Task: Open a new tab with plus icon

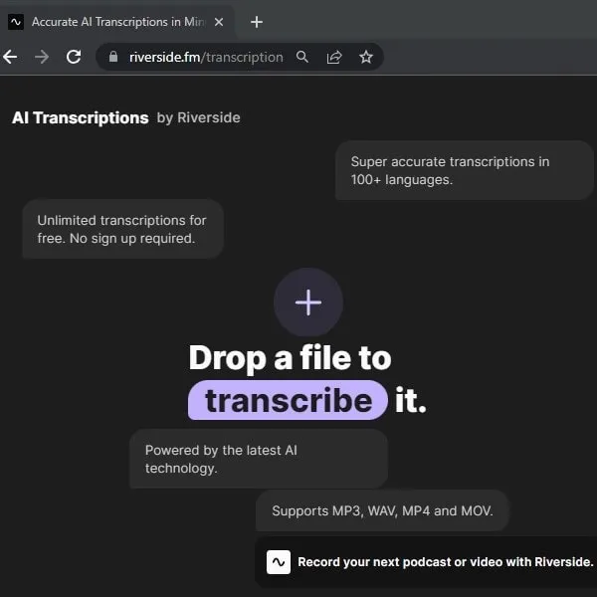Action: pos(257,22)
